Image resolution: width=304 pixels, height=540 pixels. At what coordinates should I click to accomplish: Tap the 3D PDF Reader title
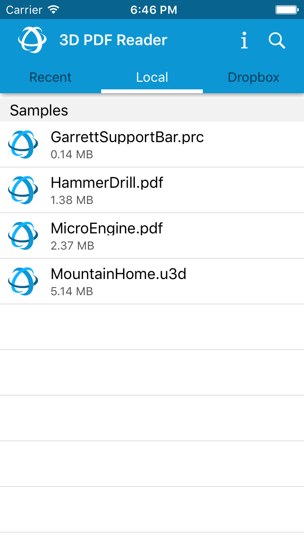113,40
